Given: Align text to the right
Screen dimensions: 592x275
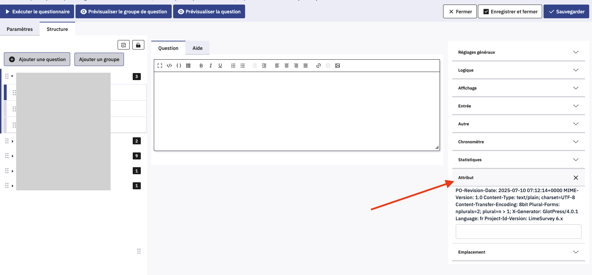Looking at the screenshot, I should click(296, 66).
